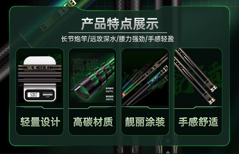View the painted rod sections image
This screenshot has width=239, height=154.
click(x=145, y=79)
